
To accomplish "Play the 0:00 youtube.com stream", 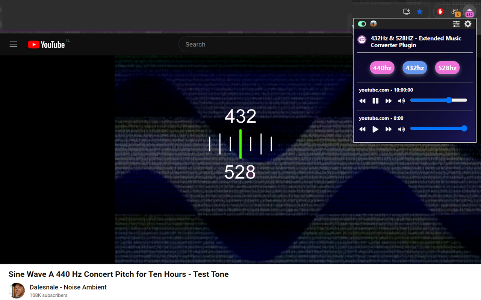I will [375, 129].
